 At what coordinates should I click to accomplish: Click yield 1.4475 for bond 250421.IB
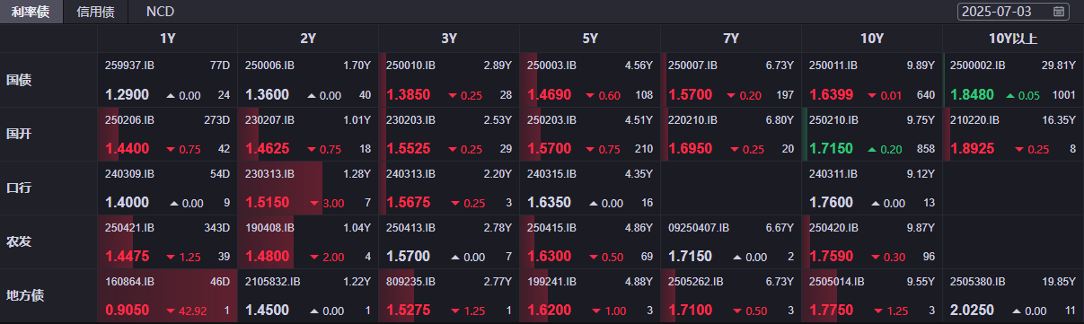click(127, 256)
